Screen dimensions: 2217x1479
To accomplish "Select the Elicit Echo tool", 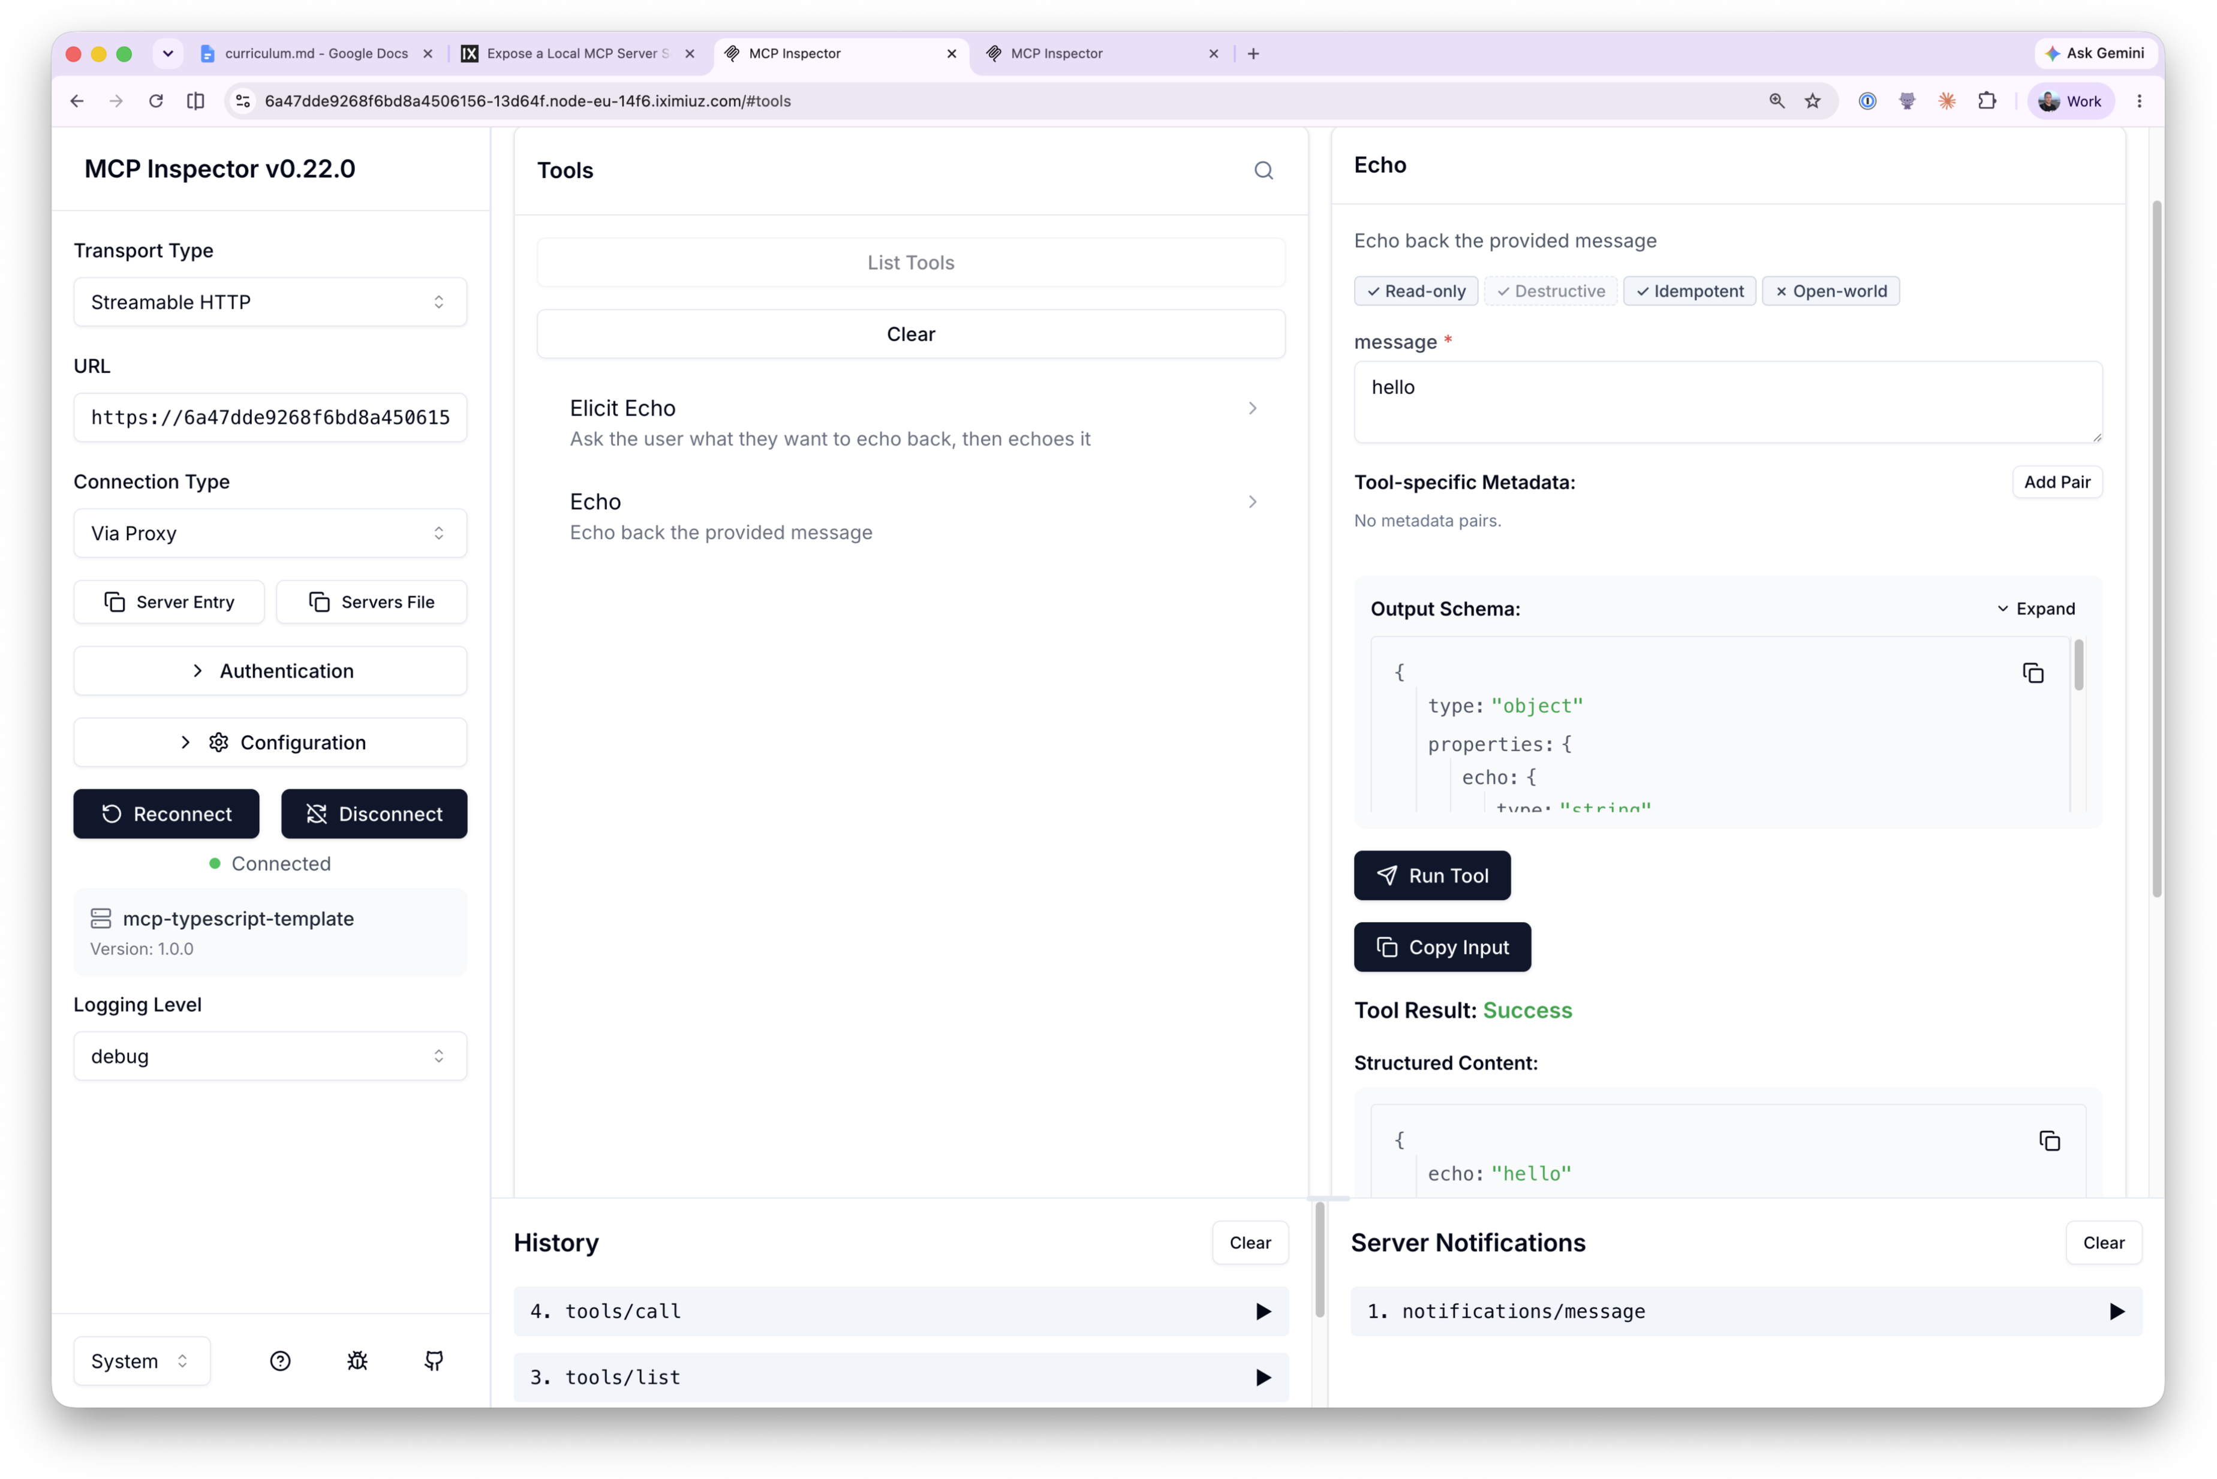I will click(910, 423).
